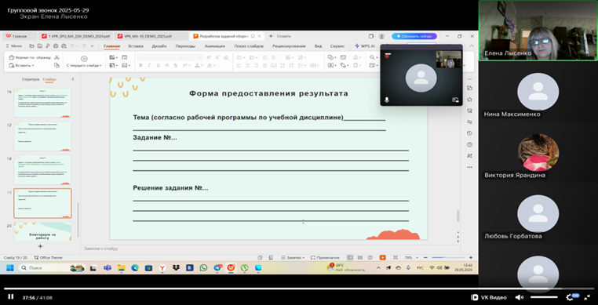Click the Обновить сейчас button

coord(414,36)
